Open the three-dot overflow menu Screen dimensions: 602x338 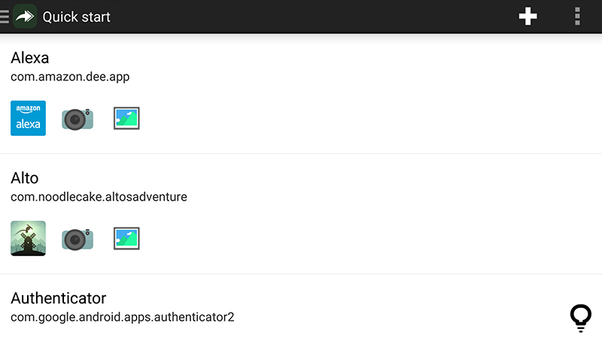tap(577, 17)
